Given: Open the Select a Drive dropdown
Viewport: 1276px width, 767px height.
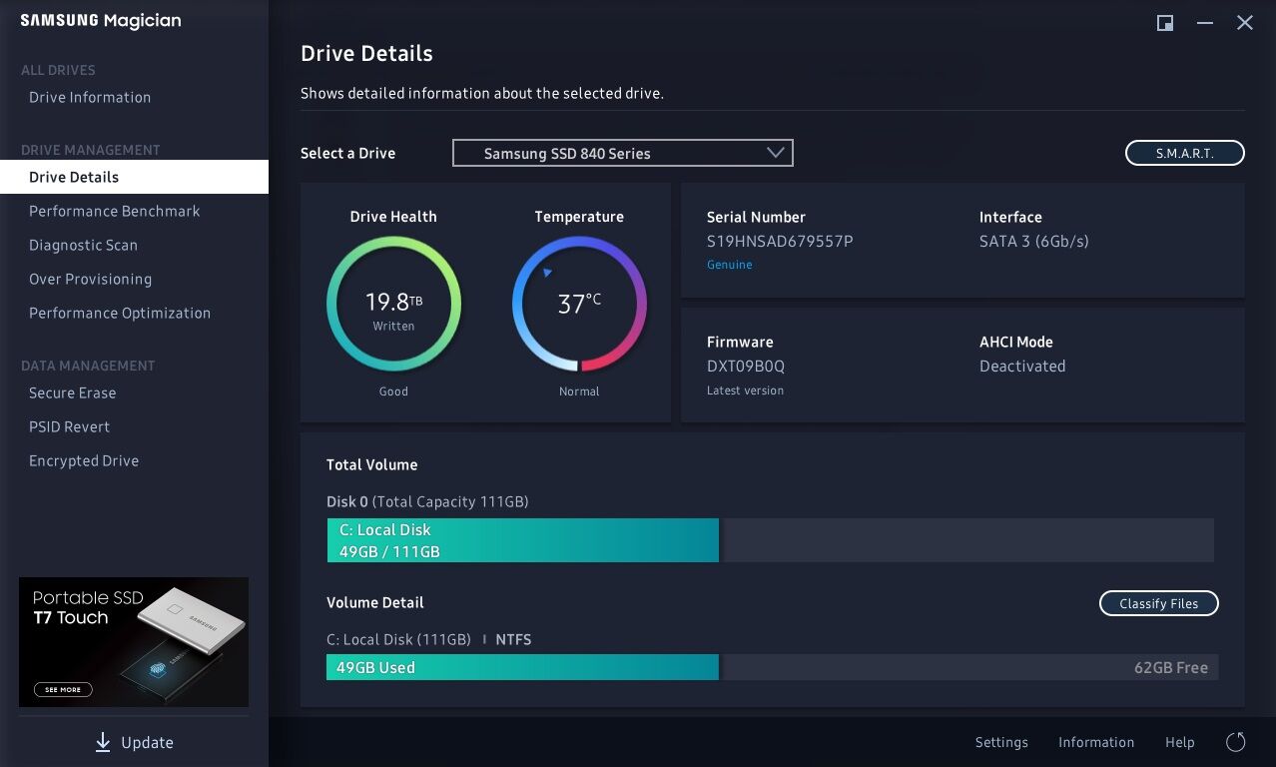Looking at the screenshot, I should pos(623,153).
